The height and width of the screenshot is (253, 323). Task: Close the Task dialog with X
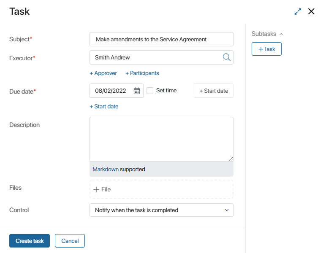tap(311, 11)
